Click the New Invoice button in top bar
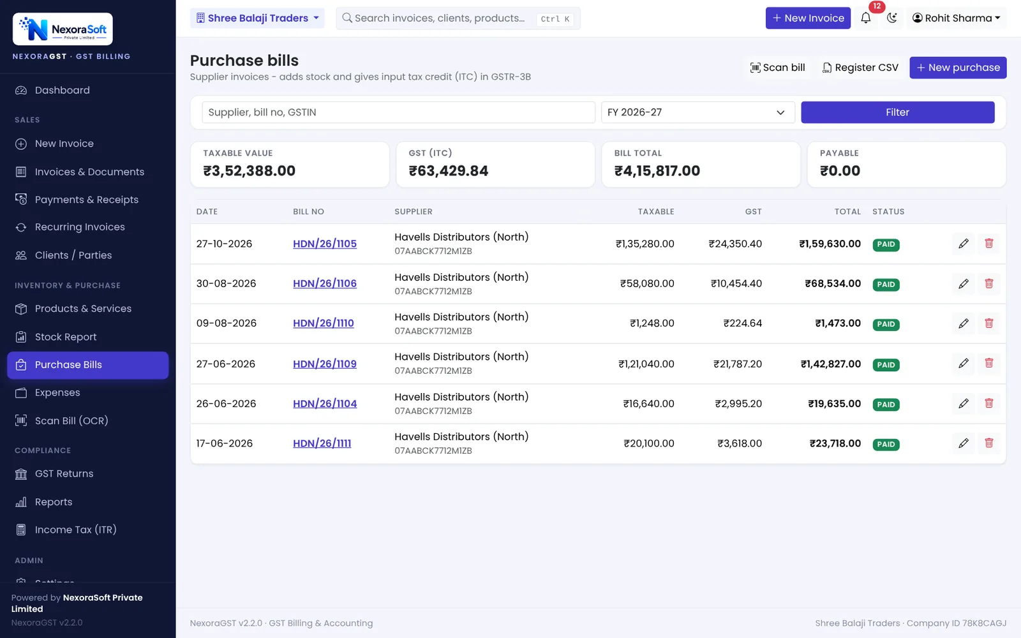The image size is (1021, 638). [808, 18]
